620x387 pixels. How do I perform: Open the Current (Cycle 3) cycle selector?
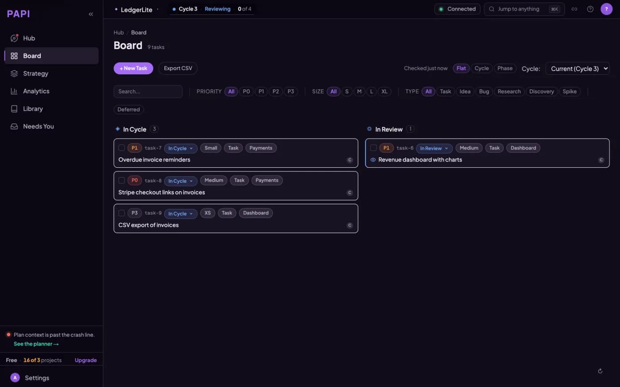click(x=577, y=69)
